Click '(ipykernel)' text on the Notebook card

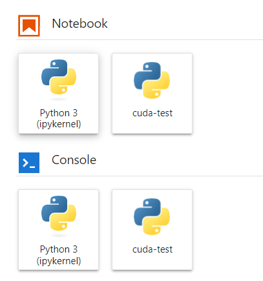click(x=59, y=124)
